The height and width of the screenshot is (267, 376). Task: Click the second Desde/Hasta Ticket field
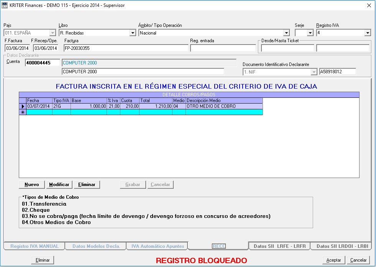click(343, 48)
